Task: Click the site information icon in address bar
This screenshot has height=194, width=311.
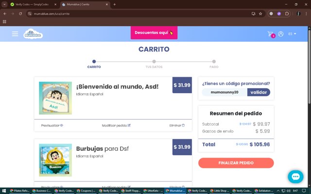Action: tap(30, 14)
